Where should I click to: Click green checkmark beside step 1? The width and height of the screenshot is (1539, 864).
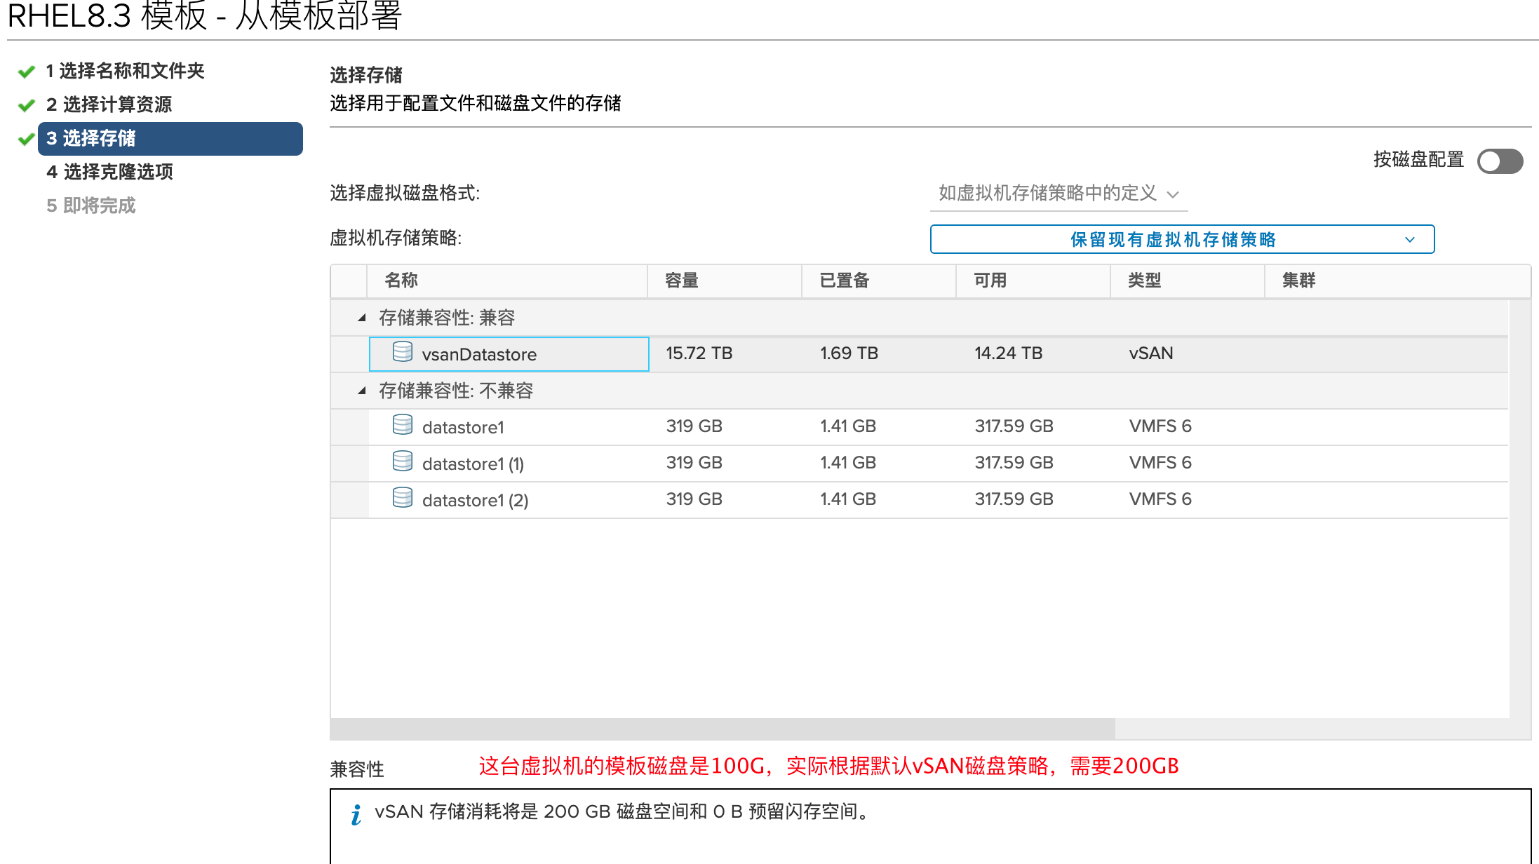(27, 72)
